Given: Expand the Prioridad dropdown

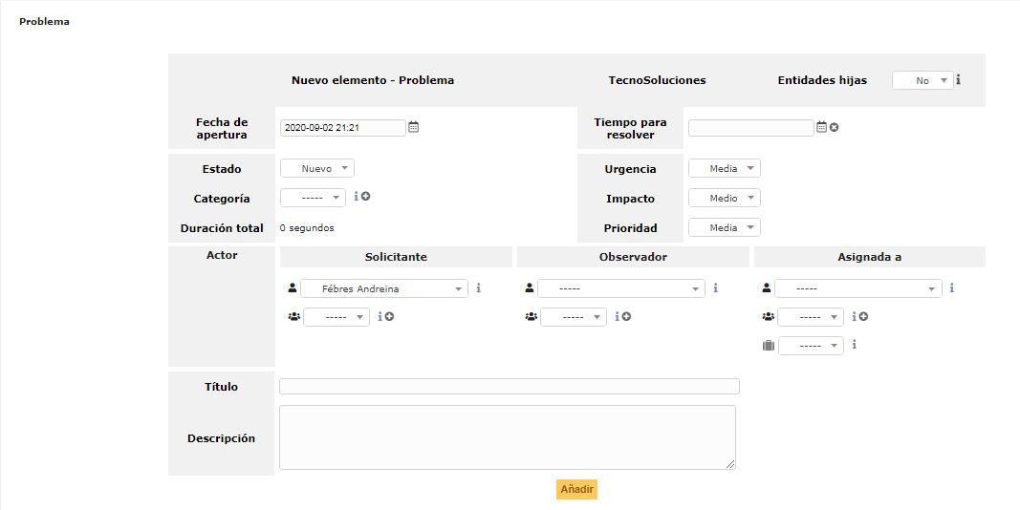Looking at the screenshot, I should coord(725,228).
